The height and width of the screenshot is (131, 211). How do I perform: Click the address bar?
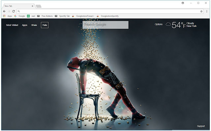pos(110,11)
